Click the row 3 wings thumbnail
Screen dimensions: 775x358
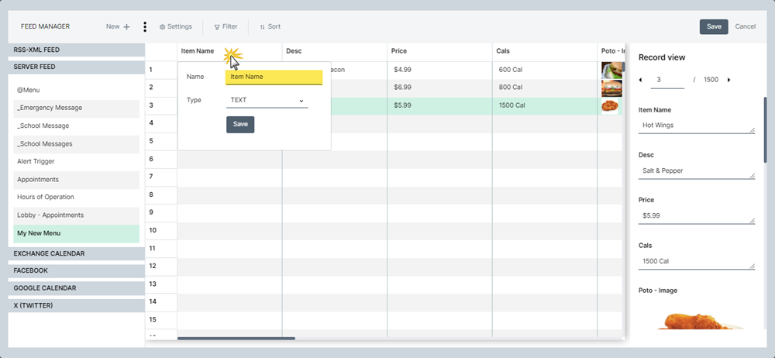coord(610,106)
